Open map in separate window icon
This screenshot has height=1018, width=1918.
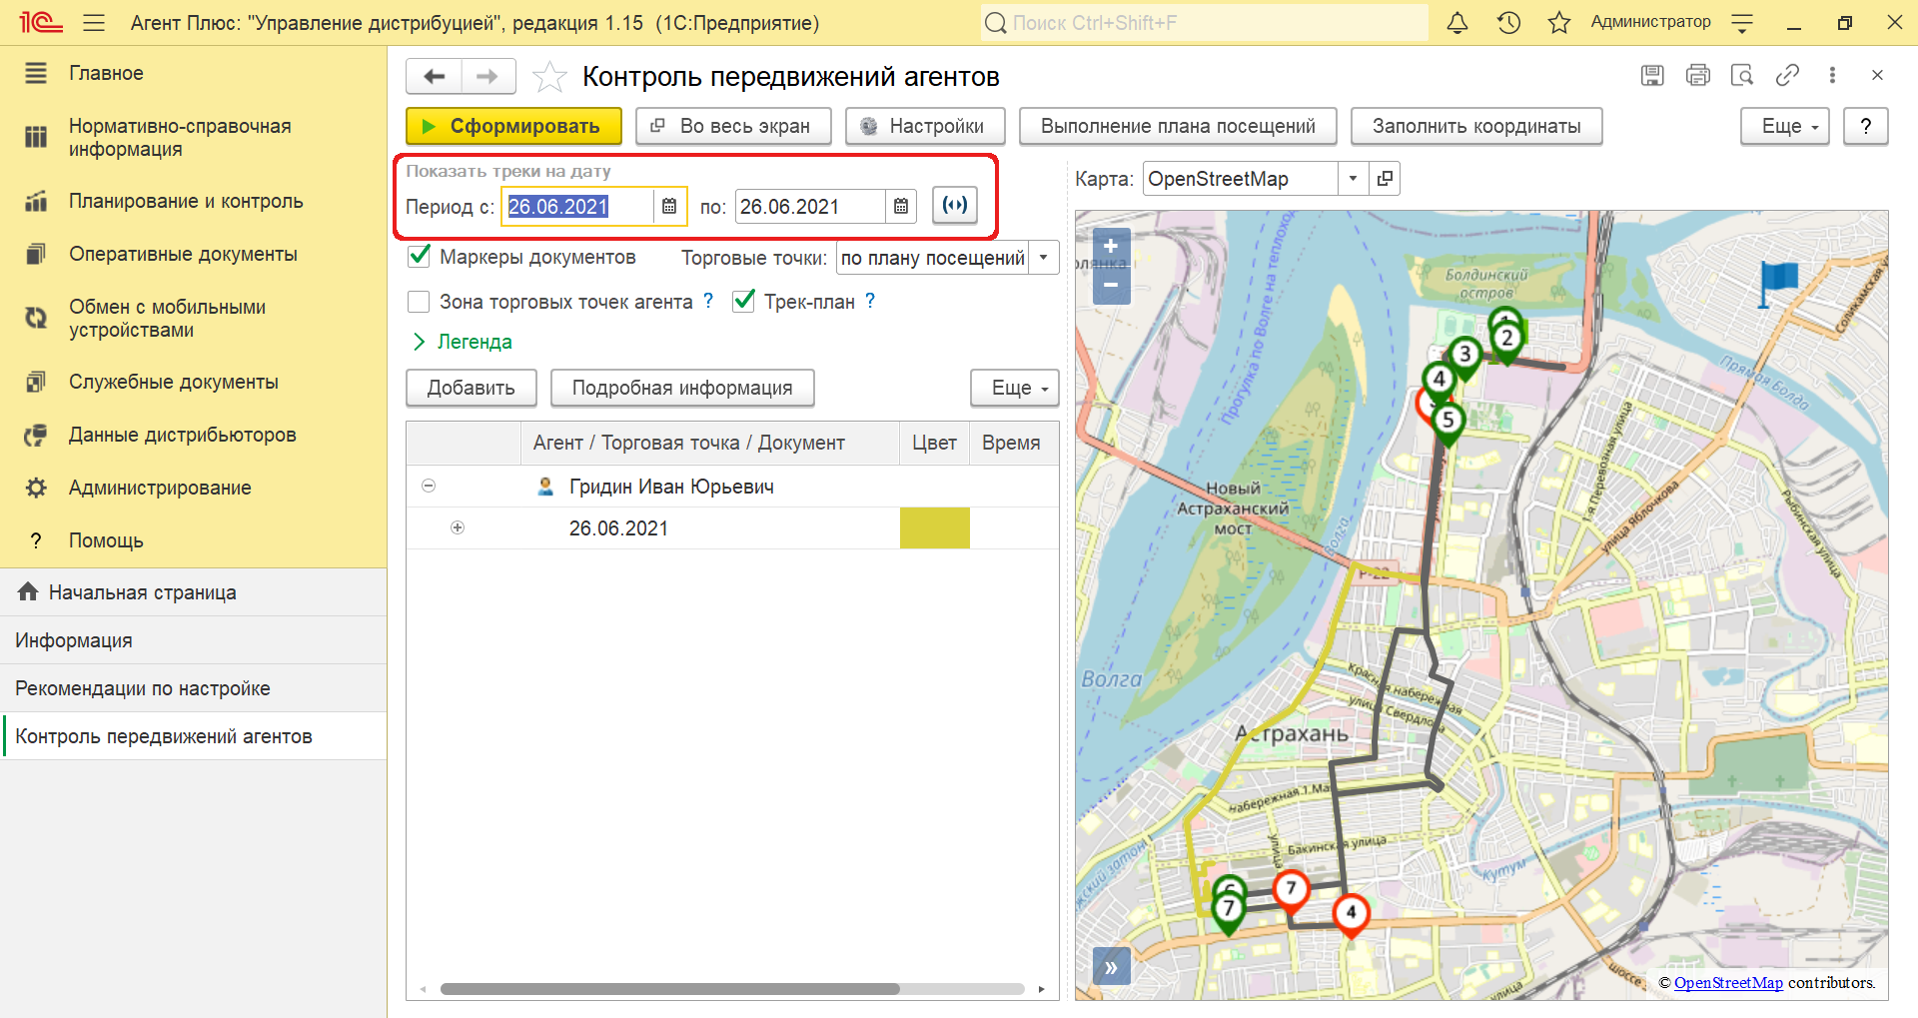pyautogui.click(x=1385, y=179)
